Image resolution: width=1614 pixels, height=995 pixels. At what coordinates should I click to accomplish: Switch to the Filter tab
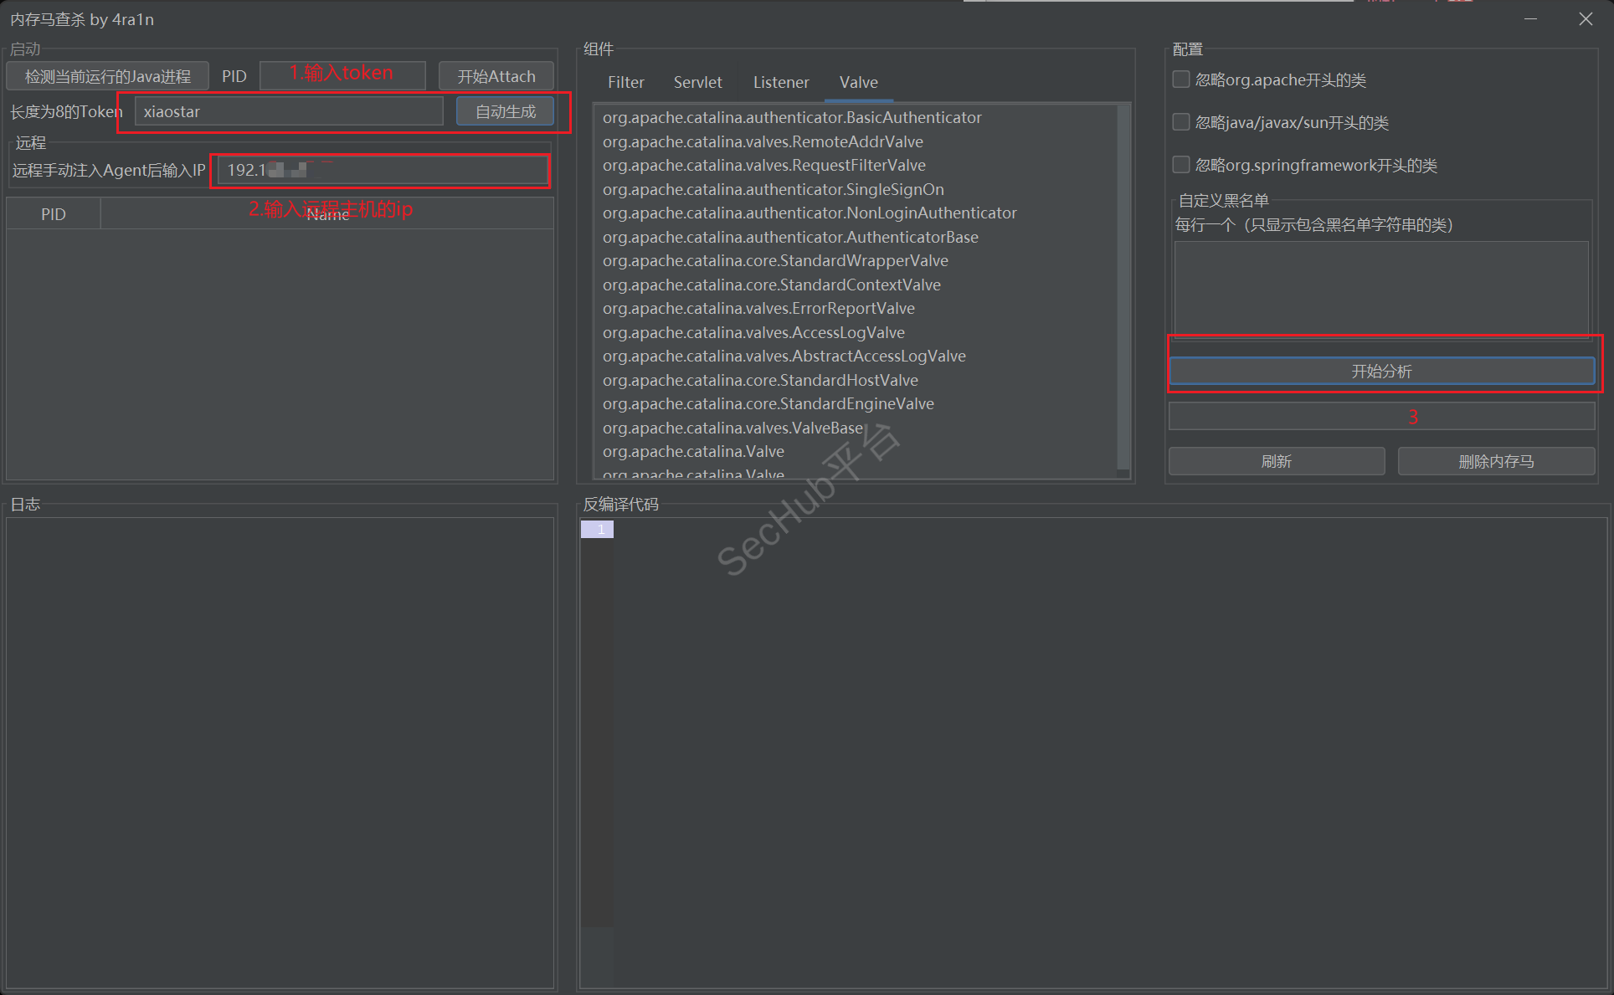[625, 82]
